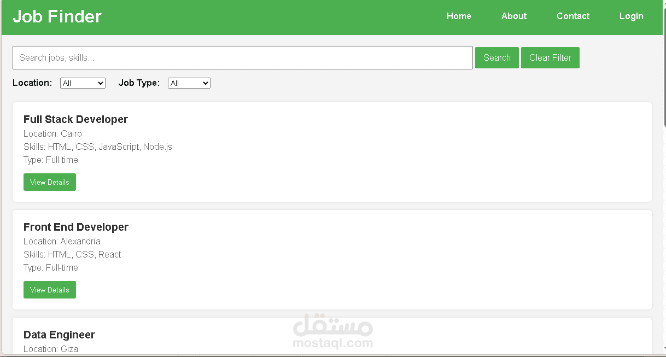This screenshot has width=666, height=357.
Task: Click the Front End Developer heading
Action: coord(76,227)
